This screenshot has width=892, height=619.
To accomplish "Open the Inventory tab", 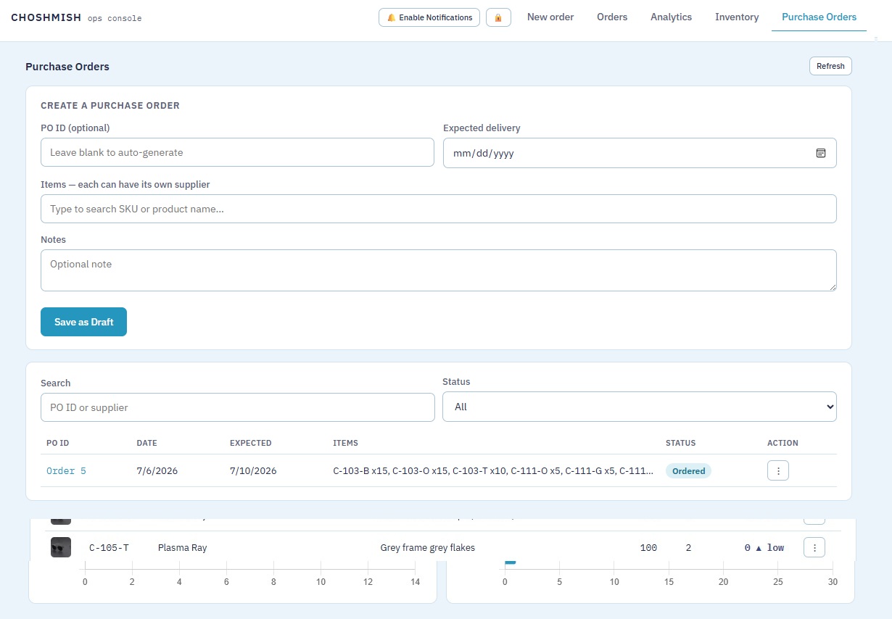I will (x=737, y=17).
